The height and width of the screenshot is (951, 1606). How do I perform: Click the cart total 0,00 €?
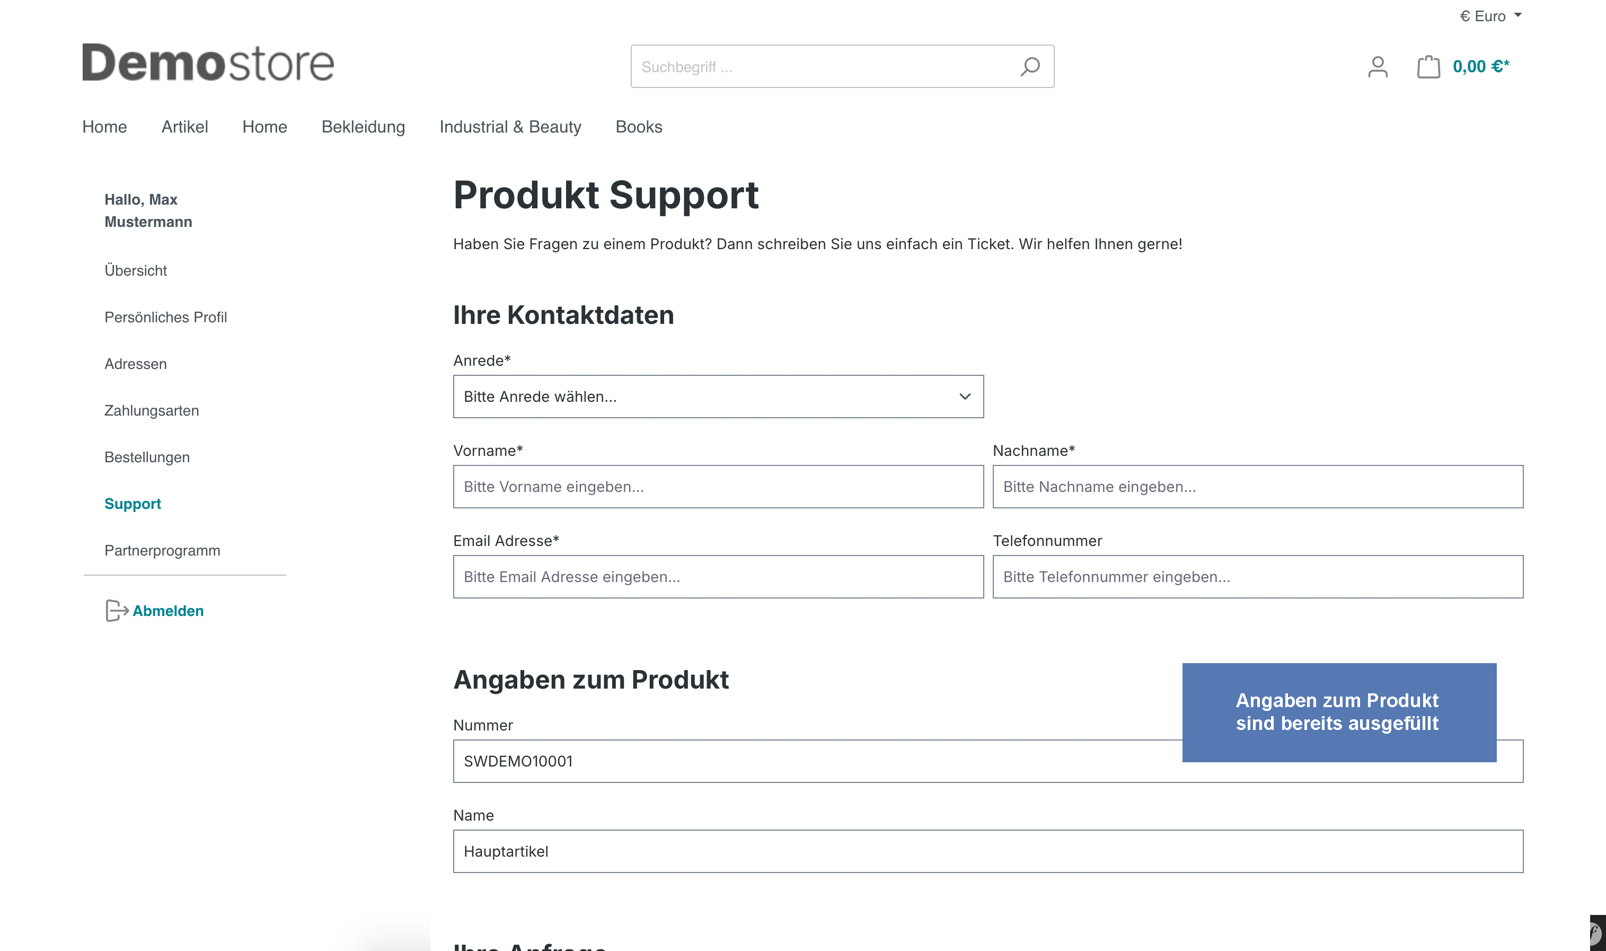(1480, 67)
